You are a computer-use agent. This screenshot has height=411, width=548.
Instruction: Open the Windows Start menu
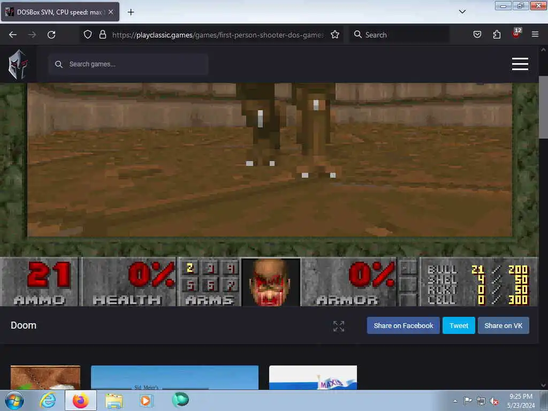pos(14,401)
